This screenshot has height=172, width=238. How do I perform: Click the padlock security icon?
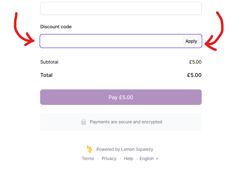[83, 122]
